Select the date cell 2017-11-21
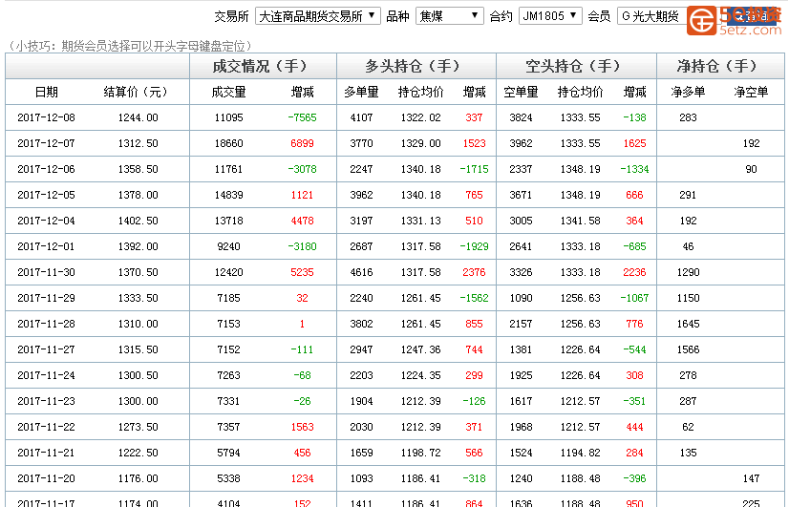This screenshot has height=507, width=789. [46, 453]
